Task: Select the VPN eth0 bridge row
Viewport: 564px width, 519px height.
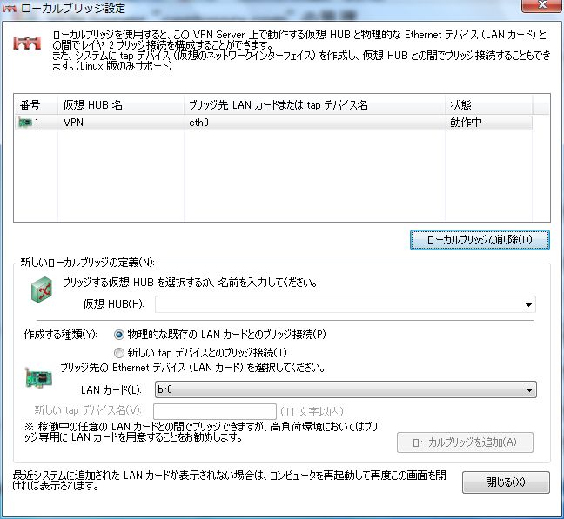Action: pyautogui.click(x=261, y=123)
